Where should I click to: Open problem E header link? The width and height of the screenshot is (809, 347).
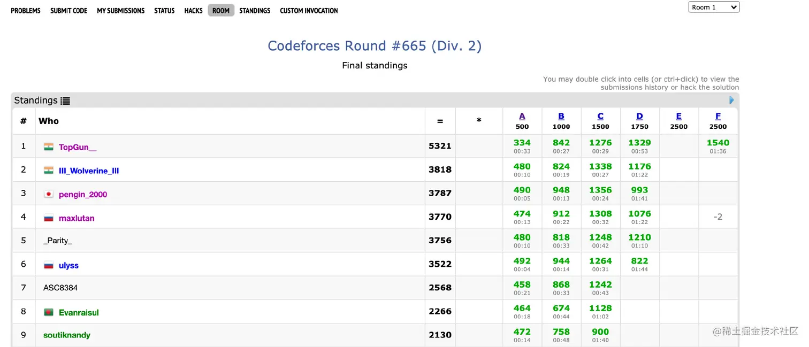tap(679, 116)
